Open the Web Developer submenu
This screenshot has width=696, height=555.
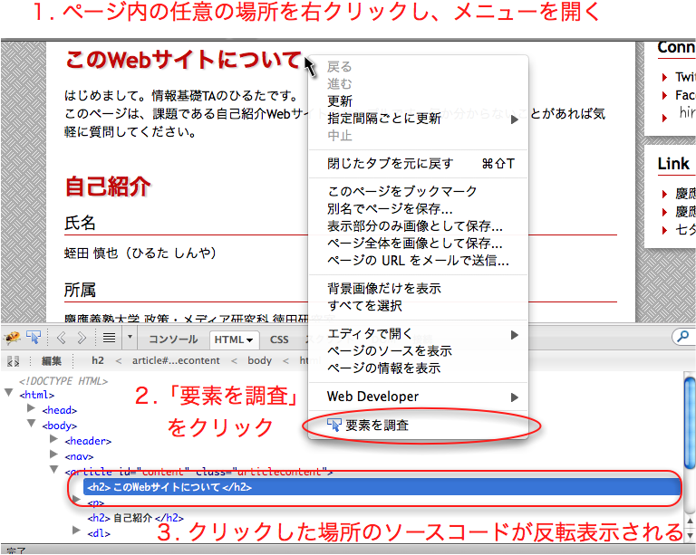pyautogui.click(x=372, y=397)
